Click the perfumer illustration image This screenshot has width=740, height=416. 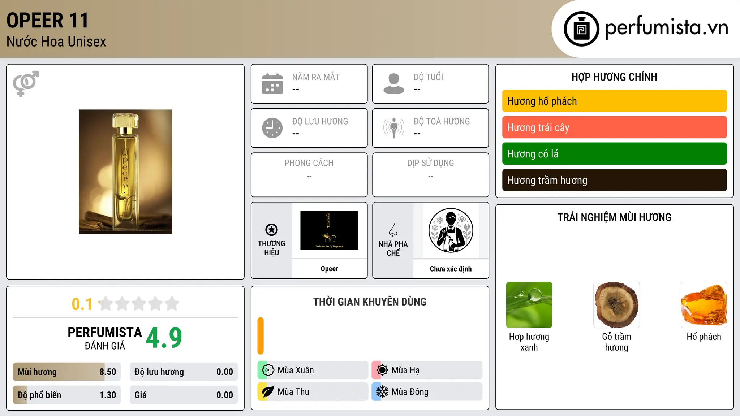click(x=451, y=230)
